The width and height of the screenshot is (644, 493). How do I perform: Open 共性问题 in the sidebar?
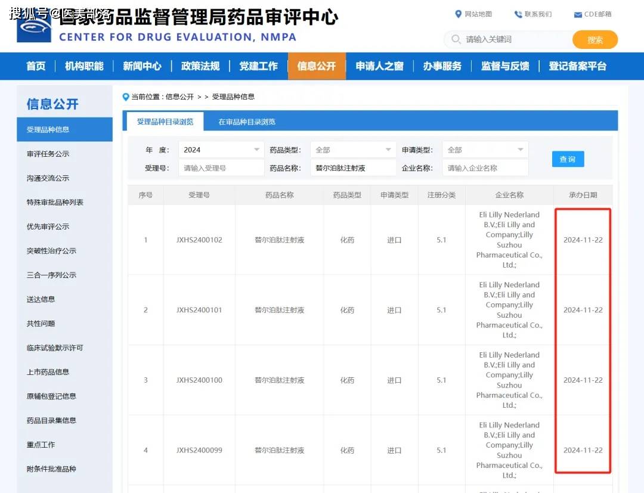[x=41, y=324]
